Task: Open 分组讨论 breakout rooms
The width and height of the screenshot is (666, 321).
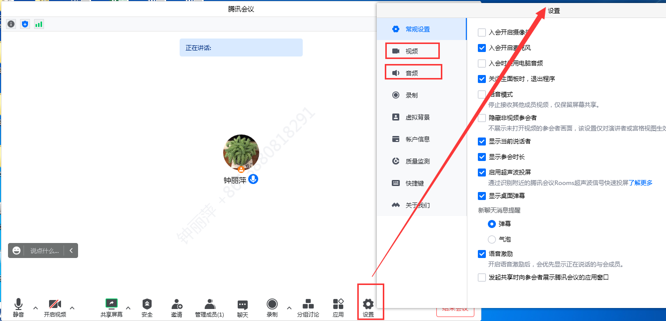Action: click(308, 308)
